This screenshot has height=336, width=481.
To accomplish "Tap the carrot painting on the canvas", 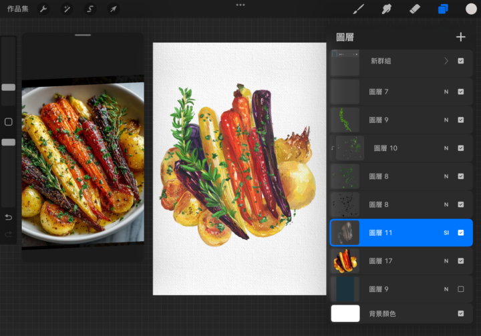I will pos(238,166).
